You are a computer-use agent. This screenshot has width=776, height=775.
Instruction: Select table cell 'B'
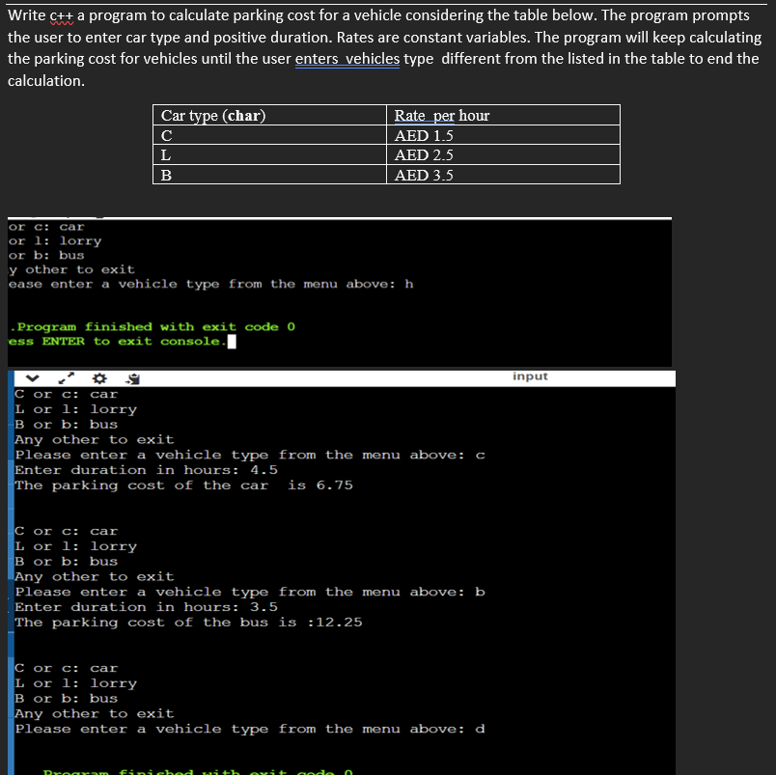tap(269, 175)
